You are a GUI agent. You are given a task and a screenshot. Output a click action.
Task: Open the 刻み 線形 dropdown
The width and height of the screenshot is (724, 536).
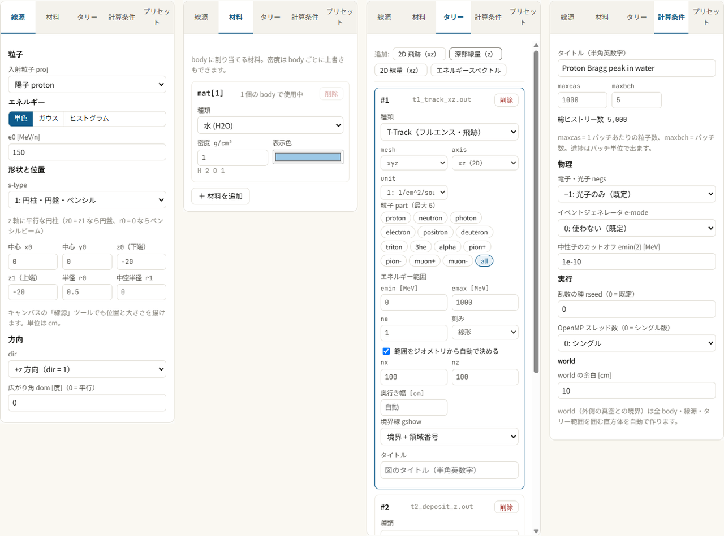485,332
